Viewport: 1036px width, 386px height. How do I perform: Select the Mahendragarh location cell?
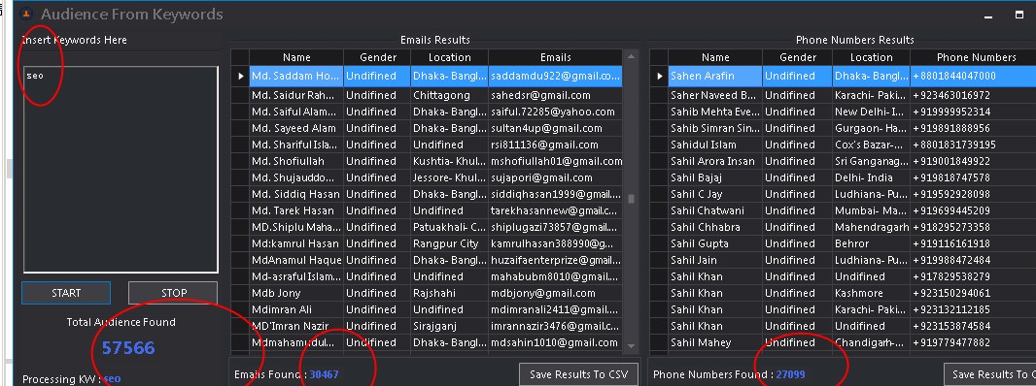pyautogui.click(x=871, y=227)
